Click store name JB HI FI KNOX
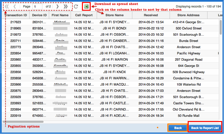 coord(115,72)
